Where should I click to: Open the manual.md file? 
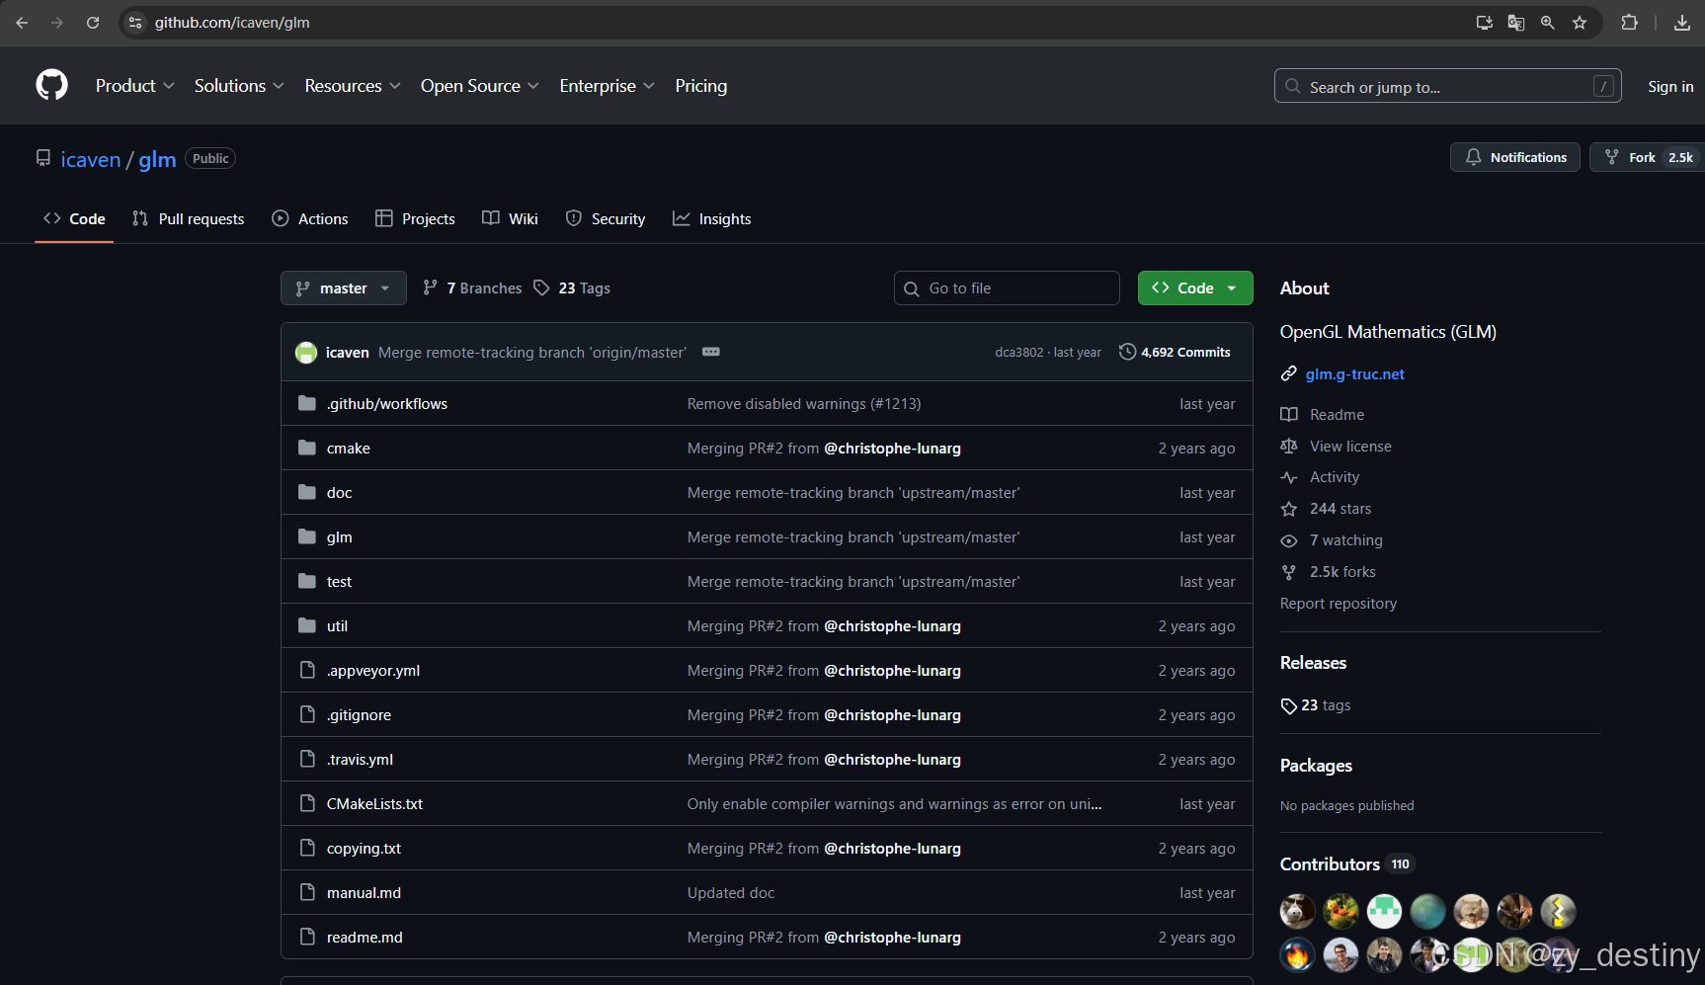point(364,892)
